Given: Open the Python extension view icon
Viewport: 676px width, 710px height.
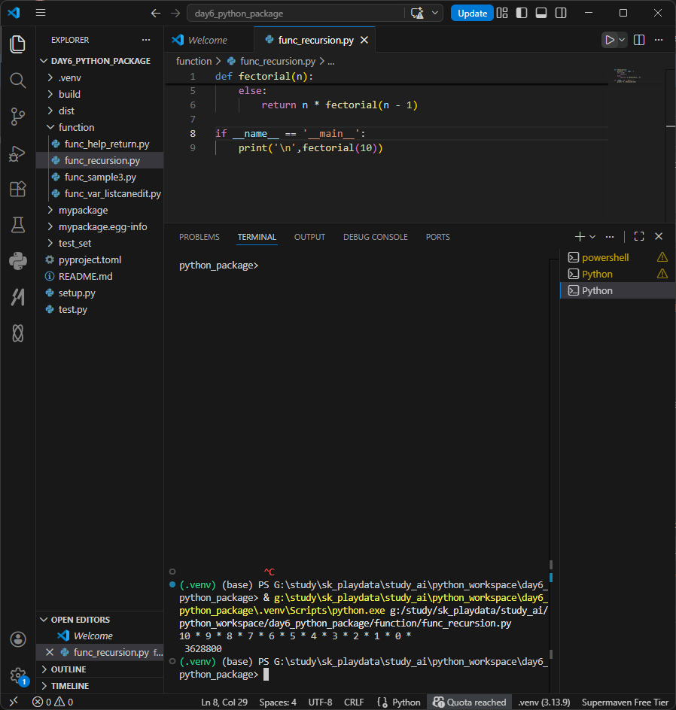Looking at the screenshot, I should (x=17, y=261).
